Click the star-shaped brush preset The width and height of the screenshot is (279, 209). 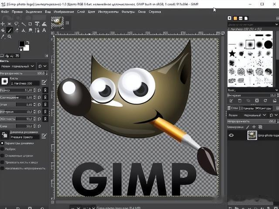pos(232,53)
